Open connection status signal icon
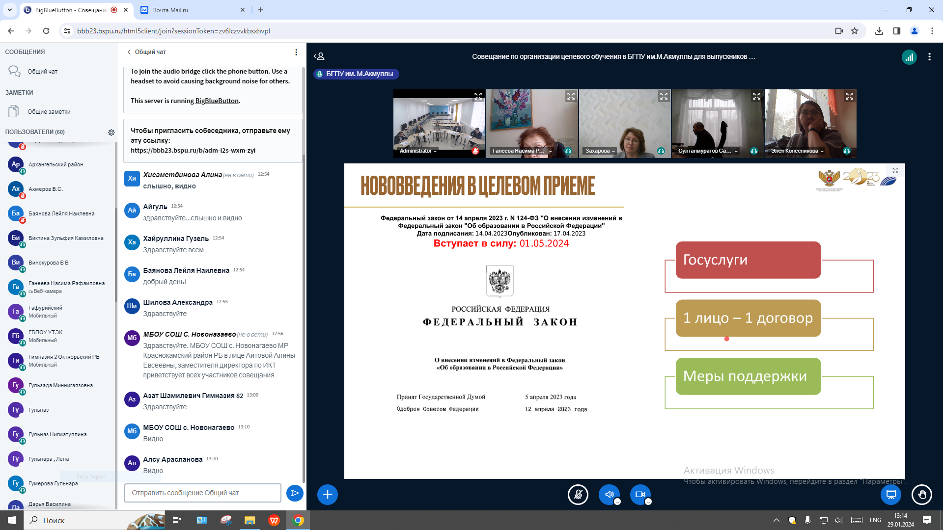Image resolution: width=943 pixels, height=530 pixels. 909,57
